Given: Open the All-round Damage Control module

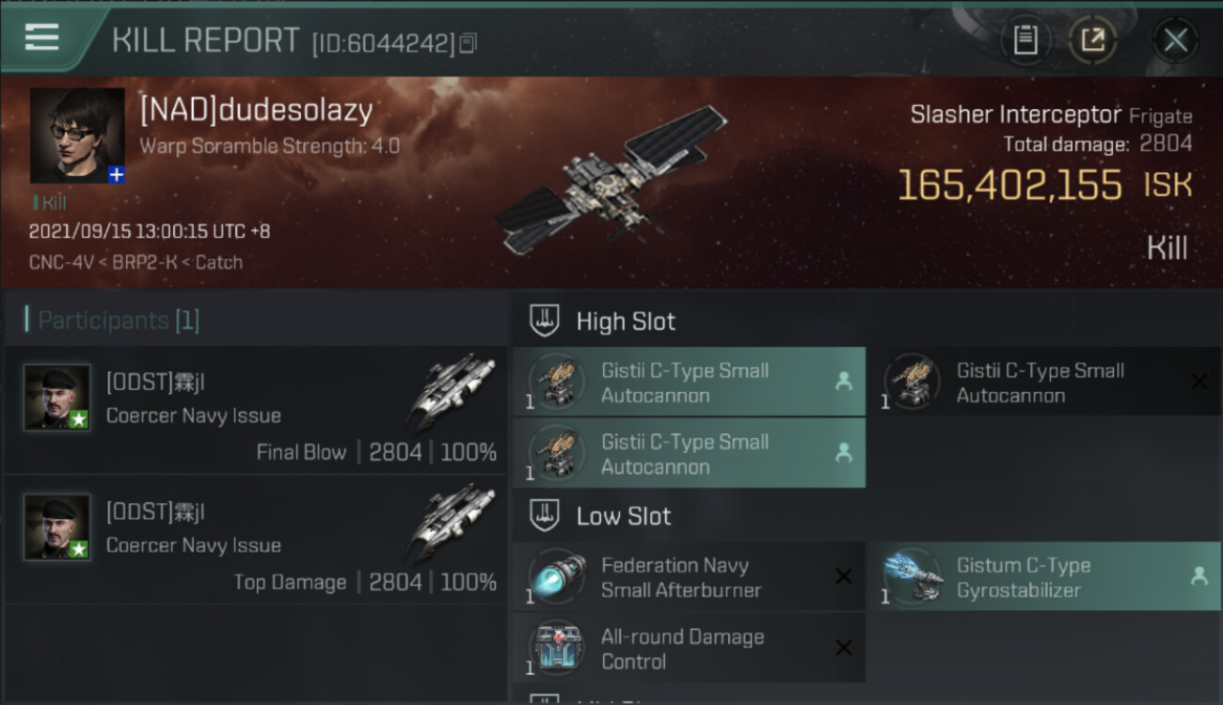Looking at the screenshot, I should pos(689,649).
